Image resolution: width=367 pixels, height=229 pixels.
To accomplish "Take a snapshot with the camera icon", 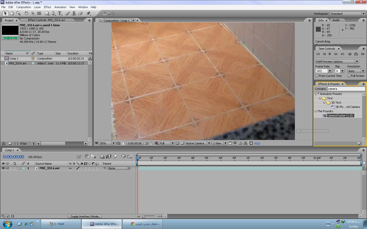I will (146, 143).
